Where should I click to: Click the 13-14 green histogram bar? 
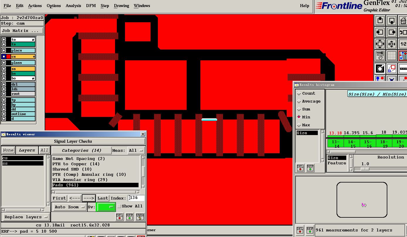coord(335,144)
